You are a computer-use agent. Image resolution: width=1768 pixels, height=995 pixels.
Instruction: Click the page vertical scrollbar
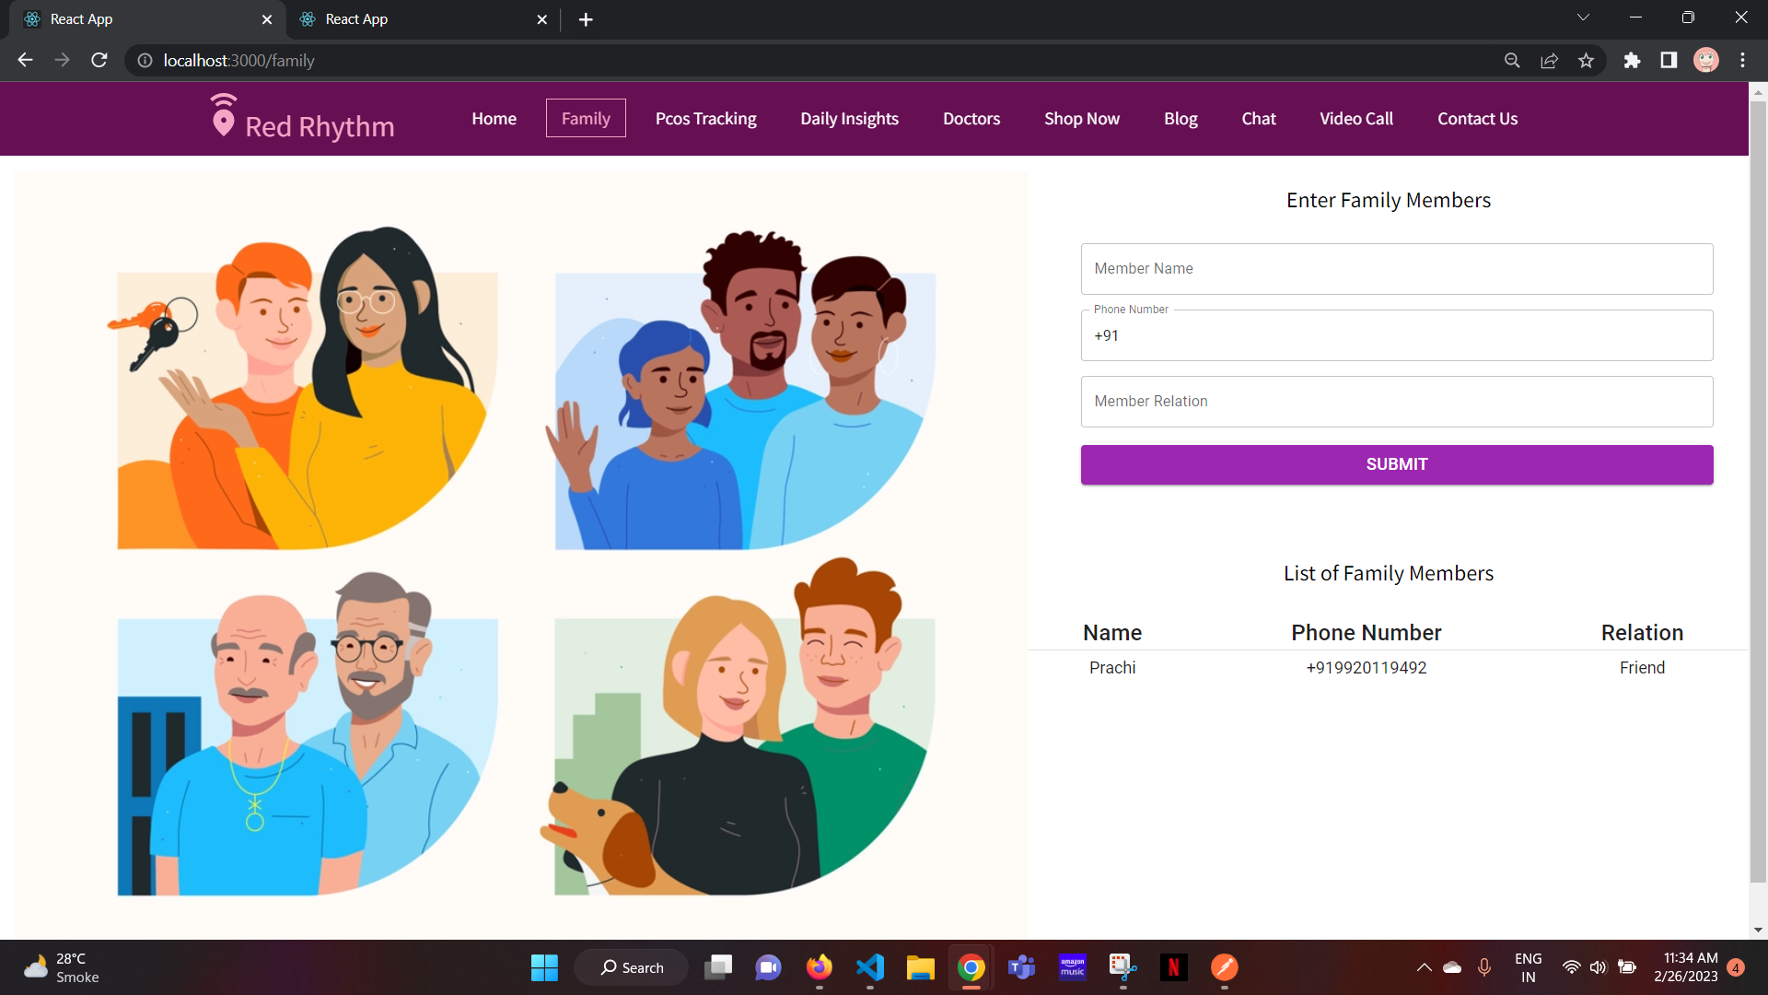pos(1758,488)
